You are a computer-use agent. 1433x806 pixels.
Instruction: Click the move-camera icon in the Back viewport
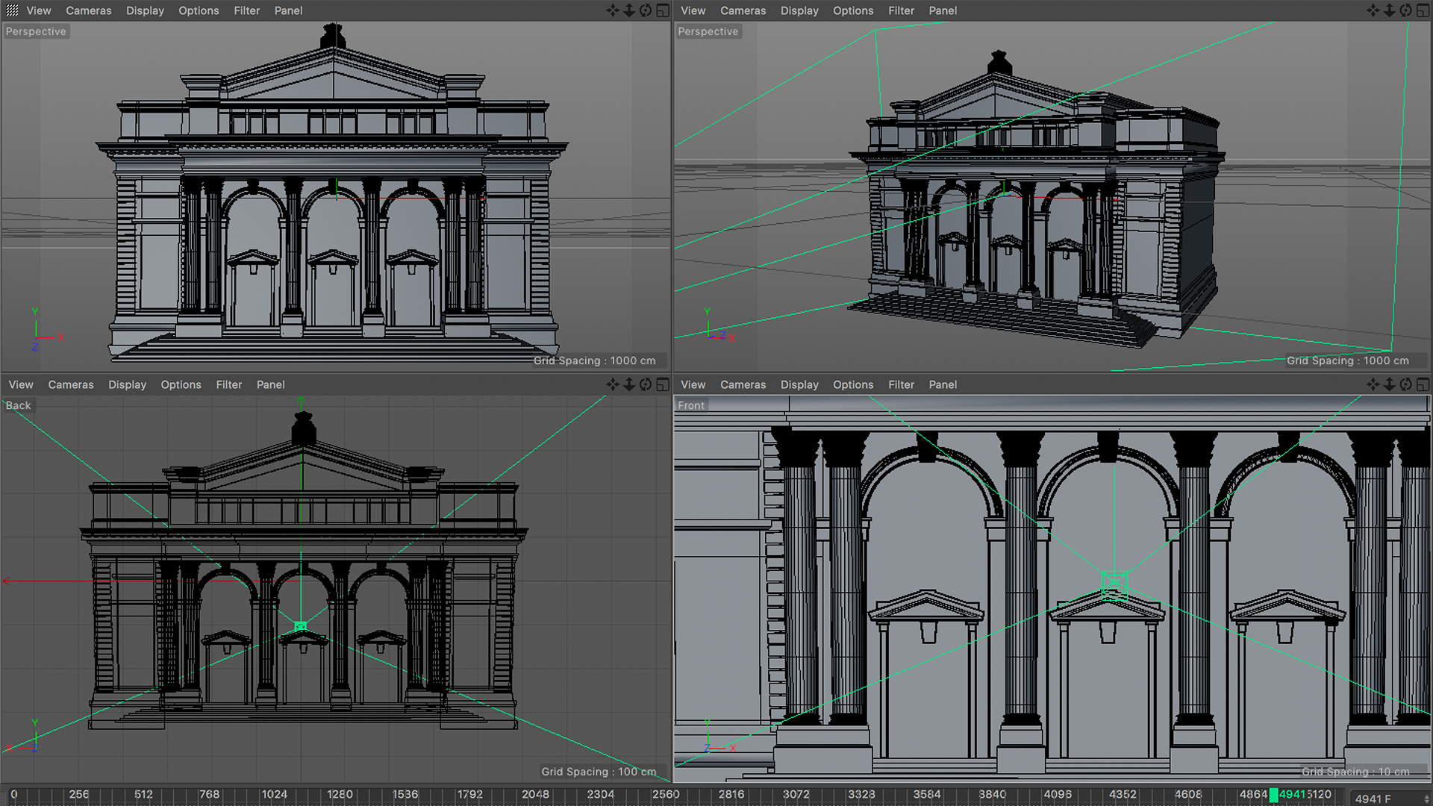point(613,384)
